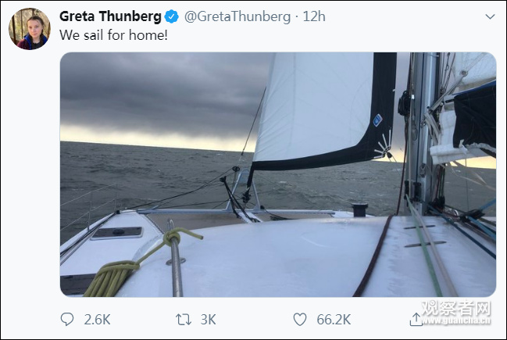Click the share upload icon
This screenshot has height=340, width=507.
tap(415, 319)
